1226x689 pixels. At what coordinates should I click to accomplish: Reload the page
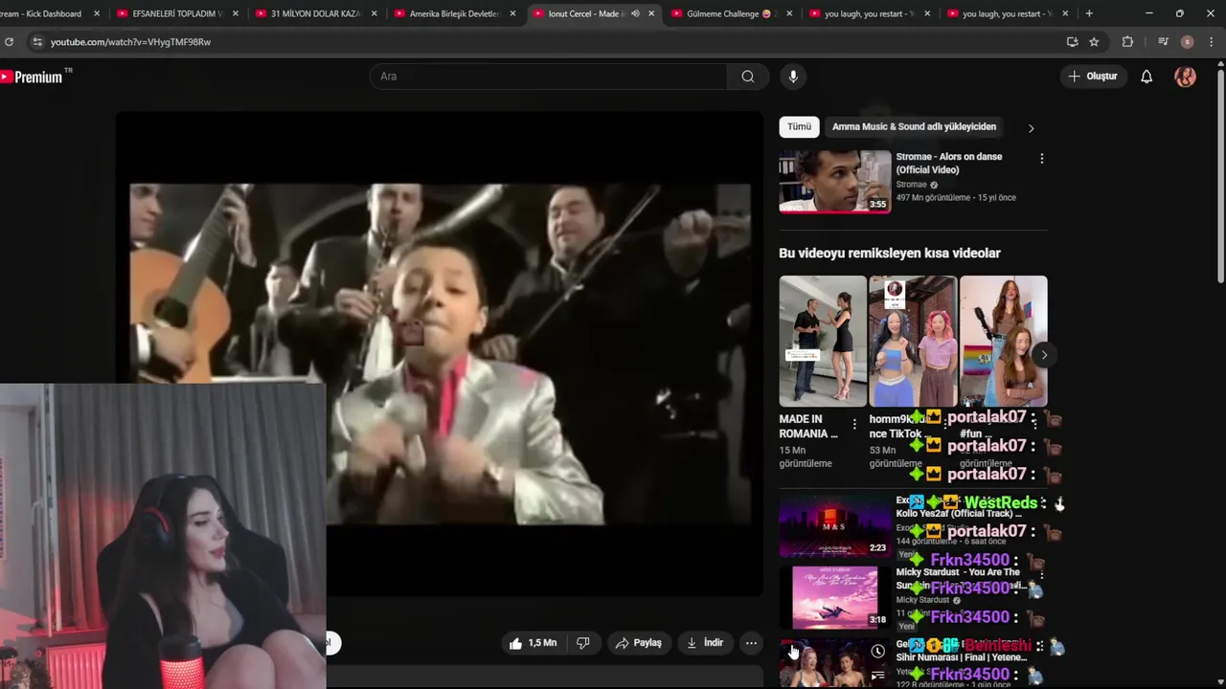tap(9, 42)
